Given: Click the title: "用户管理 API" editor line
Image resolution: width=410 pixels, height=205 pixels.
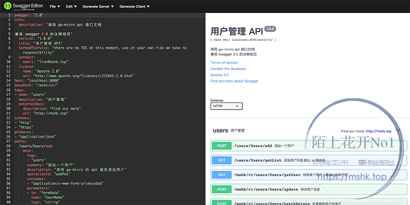Looking at the screenshot, I should pyautogui.click(x=40, y=43).
